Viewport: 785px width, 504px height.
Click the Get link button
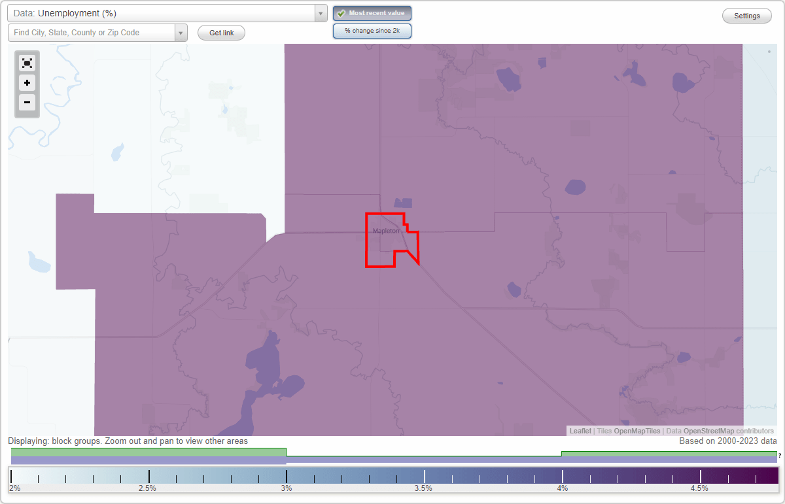(220, 32)
